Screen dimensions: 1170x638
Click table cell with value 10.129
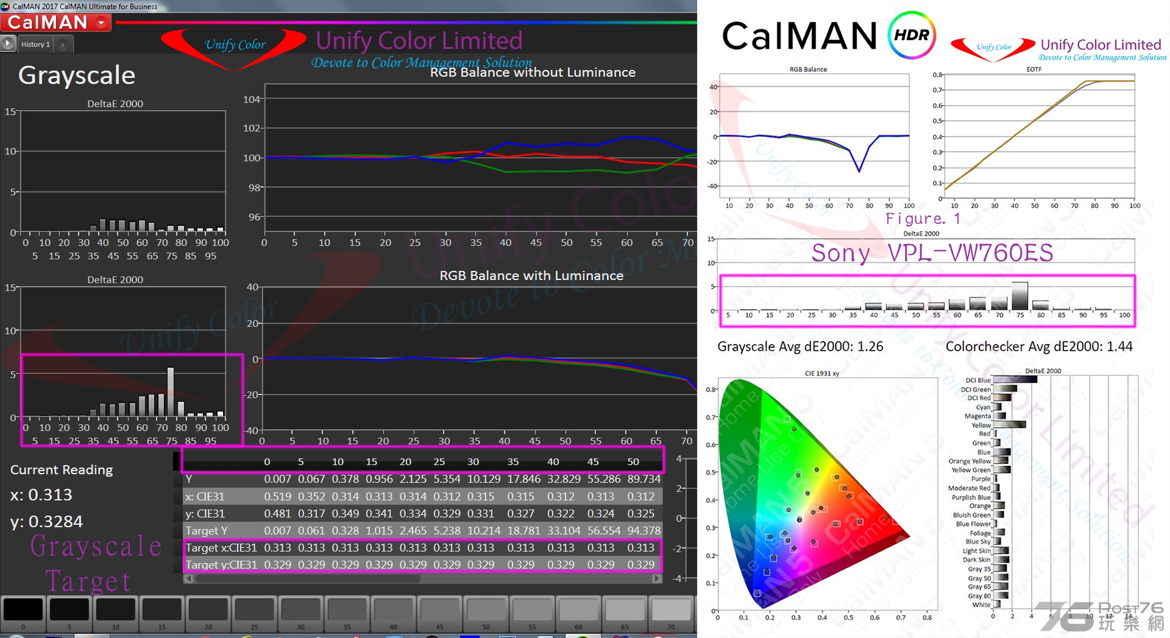click(484, 479)
